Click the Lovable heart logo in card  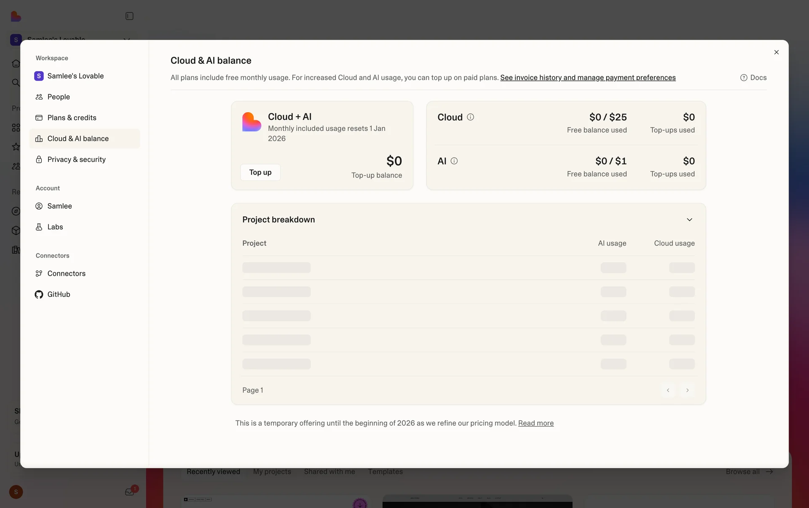point(252,122)
